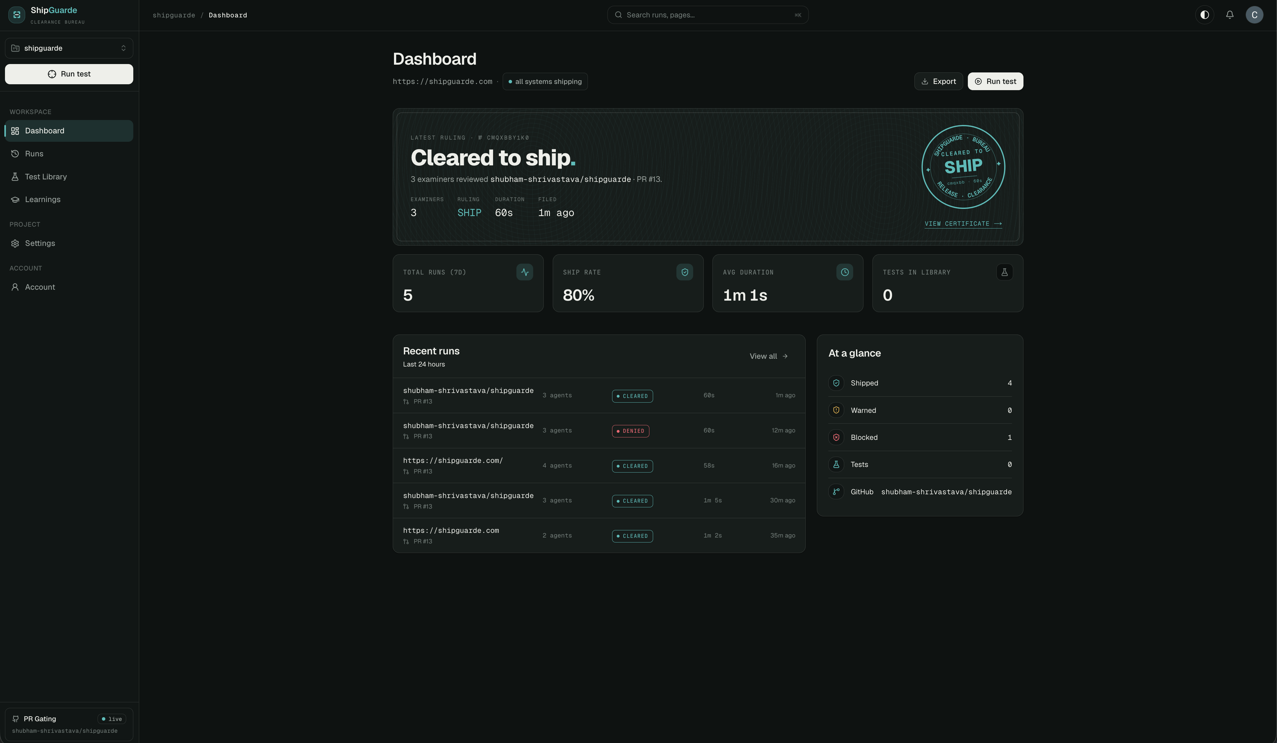Click the Blocked shield icon
Image resolution: width=1277 pixels, height=743 pixels.
pyautogui.click(x=836, y=437)
